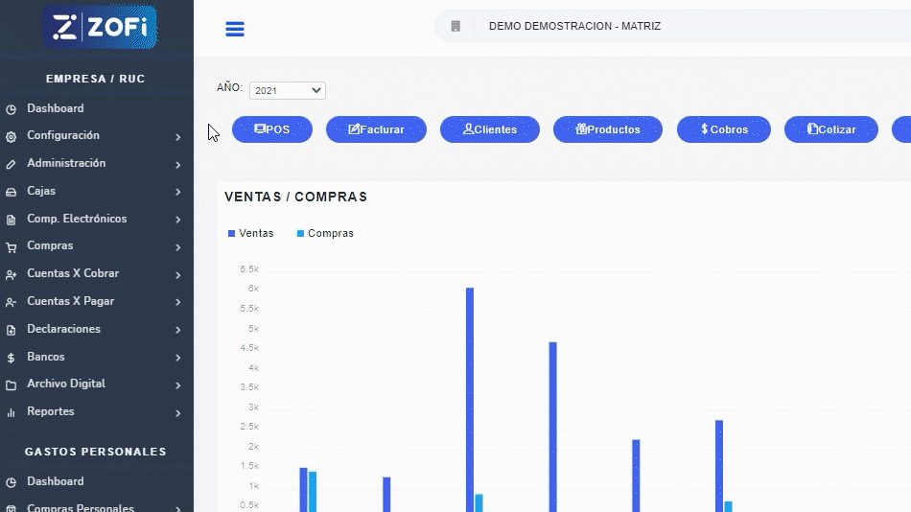The height and width of the screenshot is (512, 911).
Task: Toggle the Compras series in chart legend
Action: point(325,233)
